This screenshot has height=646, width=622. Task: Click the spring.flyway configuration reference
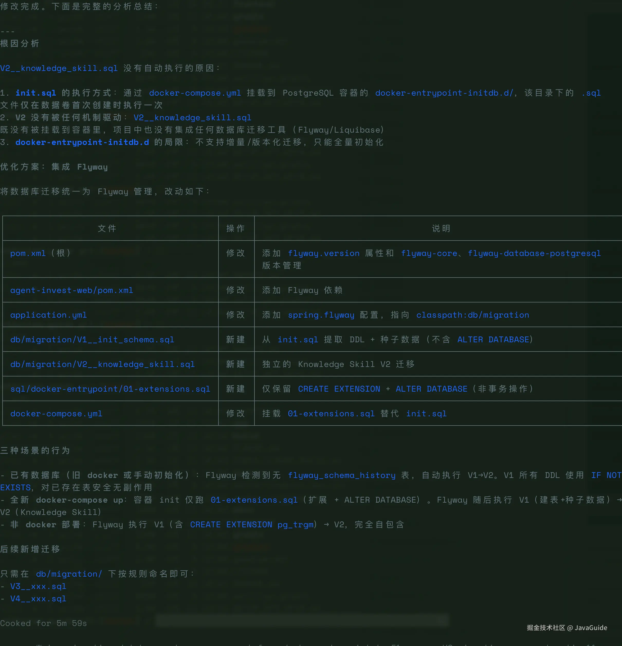tap(321, 315)
